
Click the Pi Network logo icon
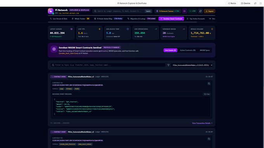pyautogui.click(x=51, y=11)
